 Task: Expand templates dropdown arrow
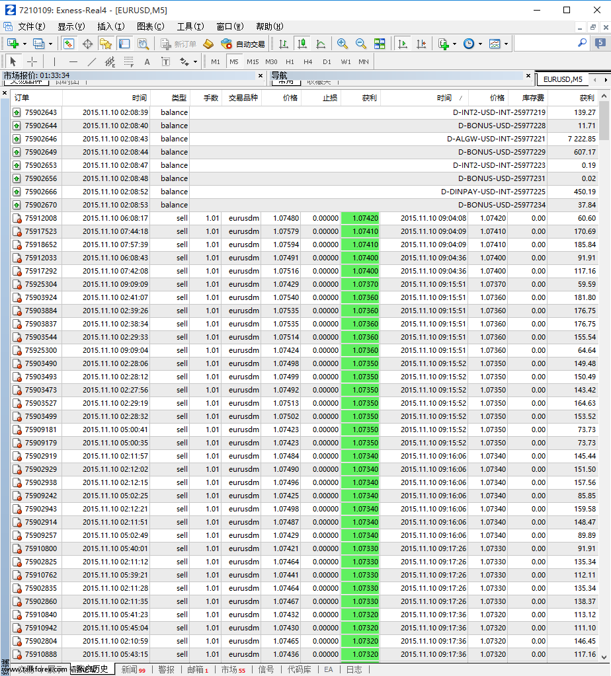click(506, 44)
